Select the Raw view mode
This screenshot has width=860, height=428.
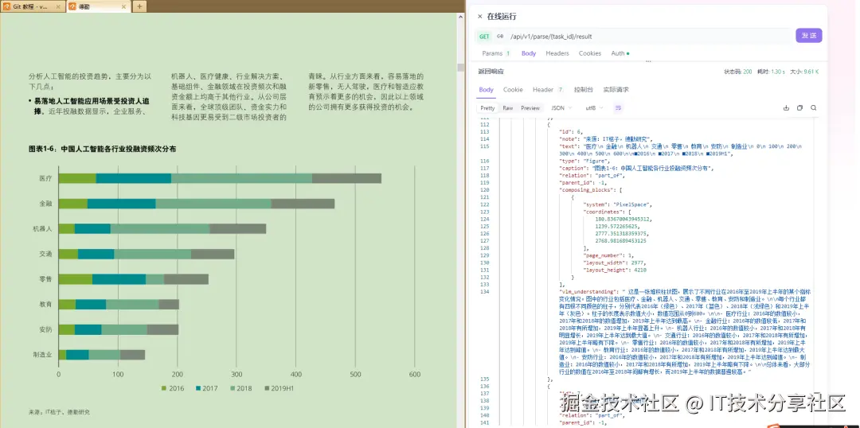click(508, 108)
